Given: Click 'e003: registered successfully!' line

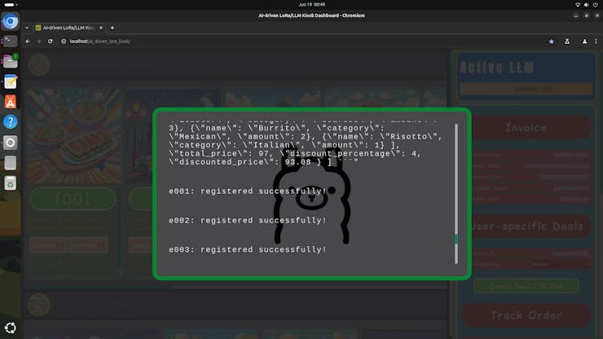Looking at the screenshot, I should tap(247, 249).
